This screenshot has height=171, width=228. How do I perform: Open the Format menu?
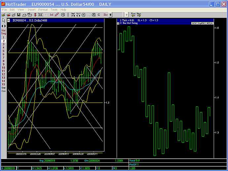tap(43, 10)
